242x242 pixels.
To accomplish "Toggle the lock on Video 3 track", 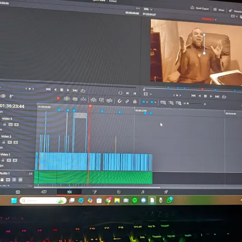I will coord(5,124).
